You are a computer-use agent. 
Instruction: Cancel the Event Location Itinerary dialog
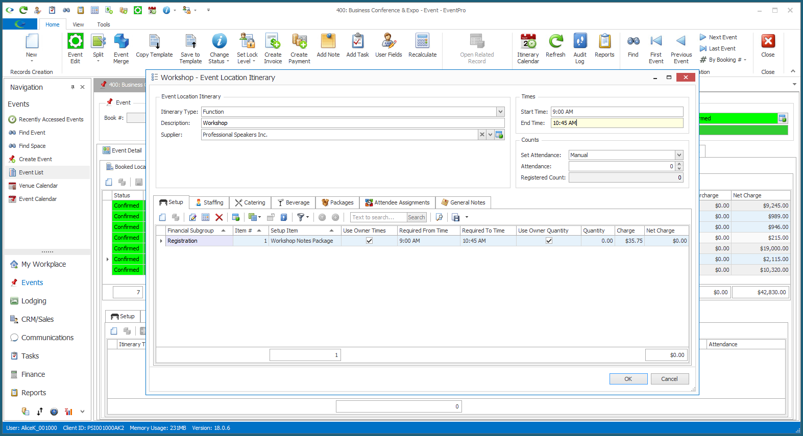(670, 379)
